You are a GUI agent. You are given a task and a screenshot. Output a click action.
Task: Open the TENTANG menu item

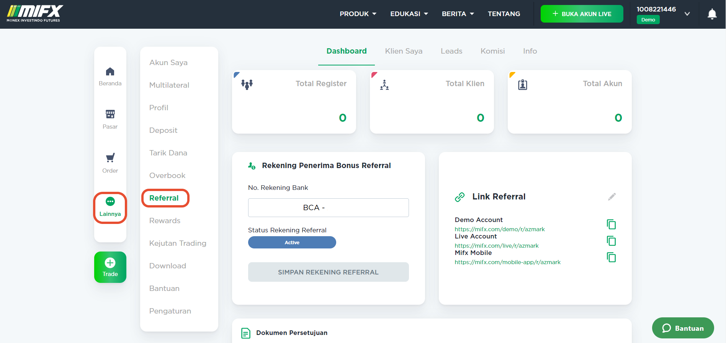pyautogui.click(x=504, y=14)
